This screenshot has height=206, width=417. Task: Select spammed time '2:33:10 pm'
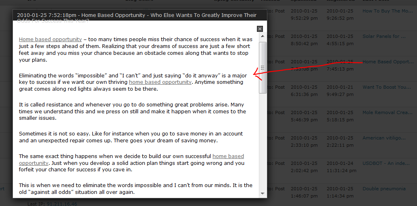point(304,145)
